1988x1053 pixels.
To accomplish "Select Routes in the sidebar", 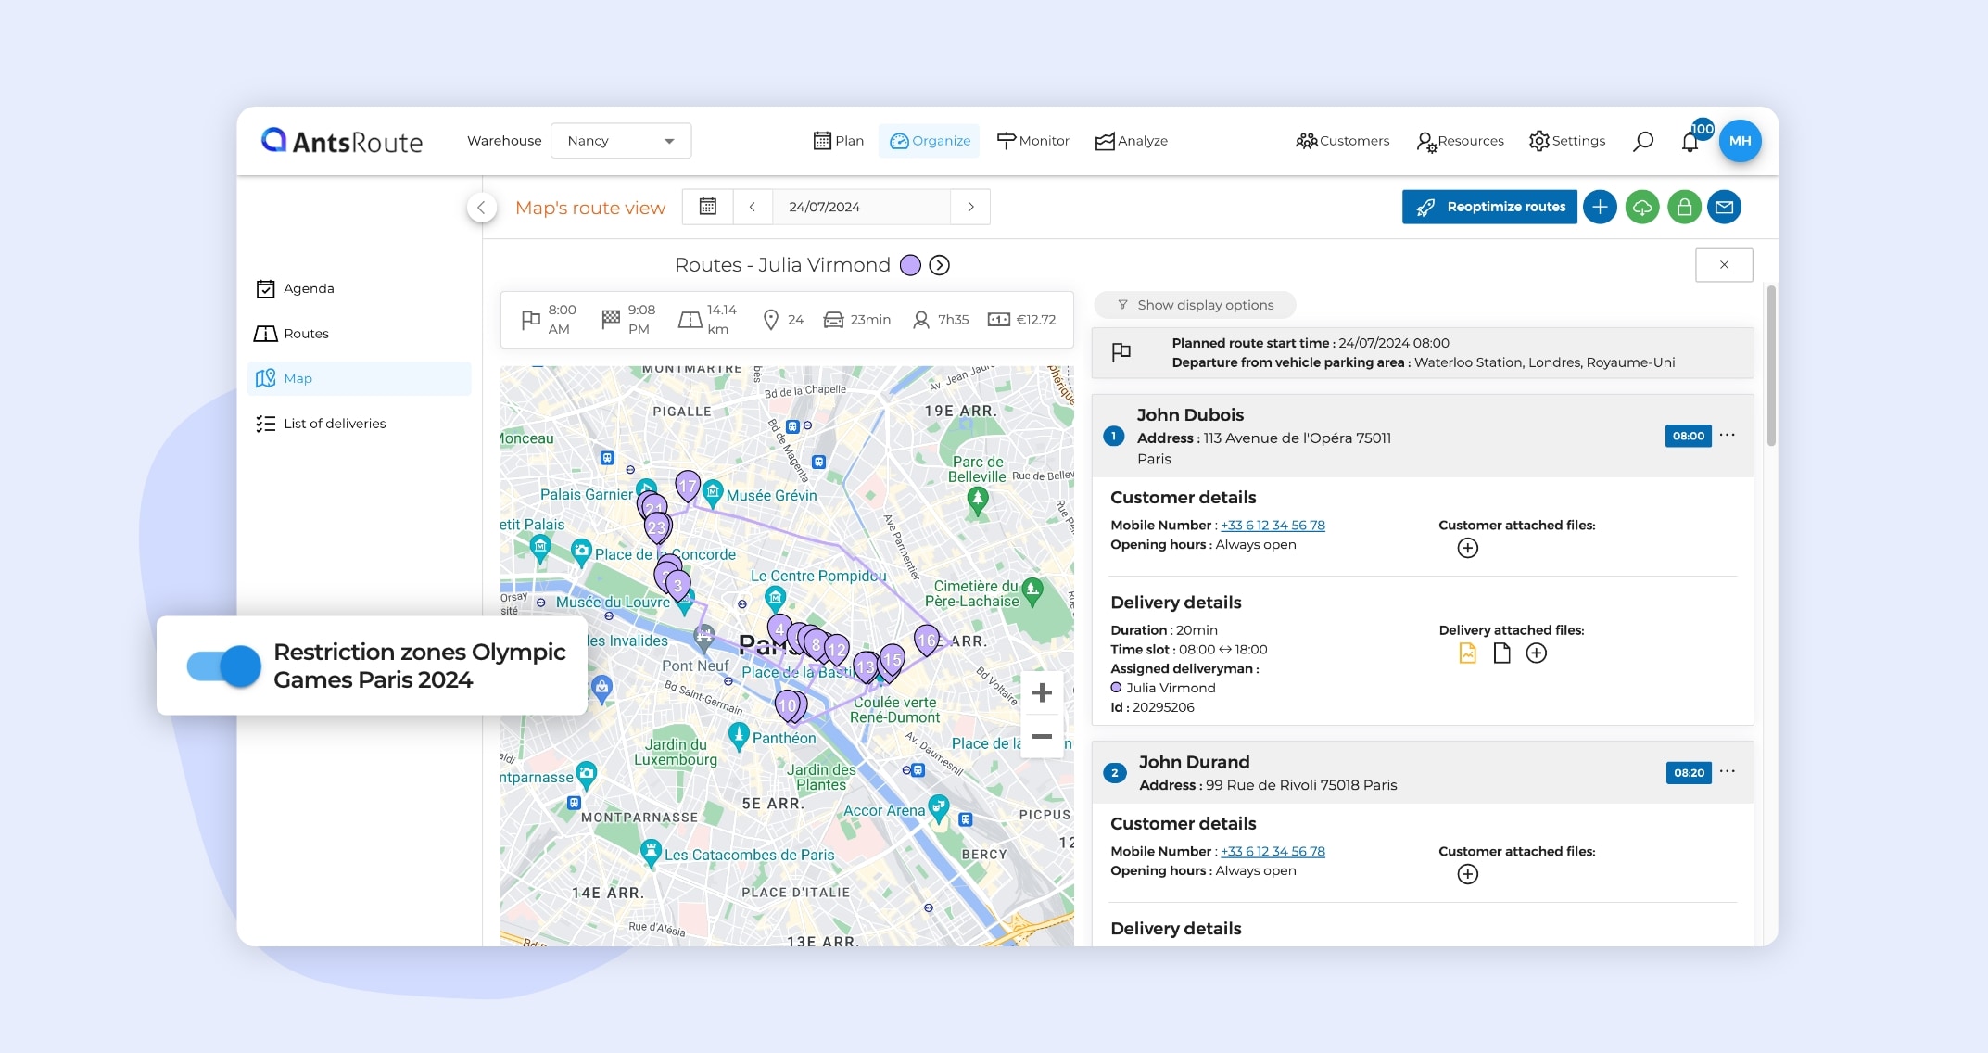I will tap(306, 334).
